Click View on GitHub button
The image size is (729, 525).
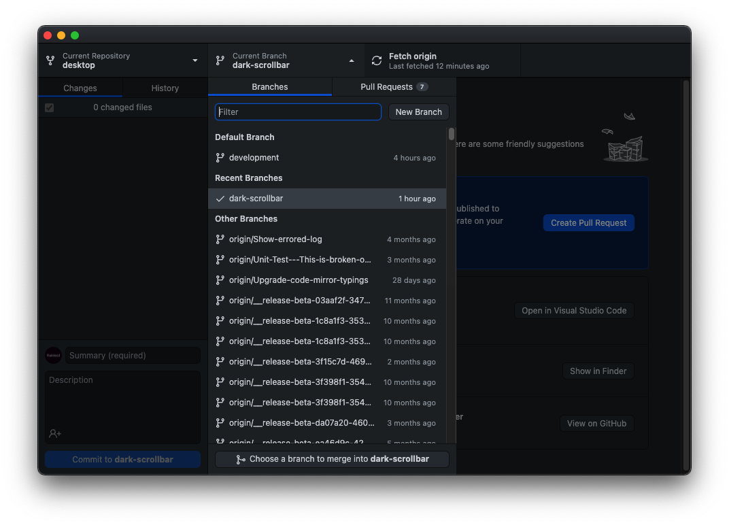pos(596,424)
